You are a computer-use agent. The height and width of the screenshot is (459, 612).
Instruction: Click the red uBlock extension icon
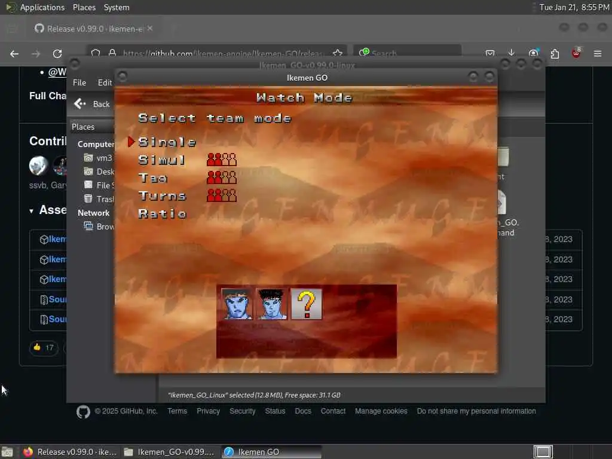coord(576,53)
